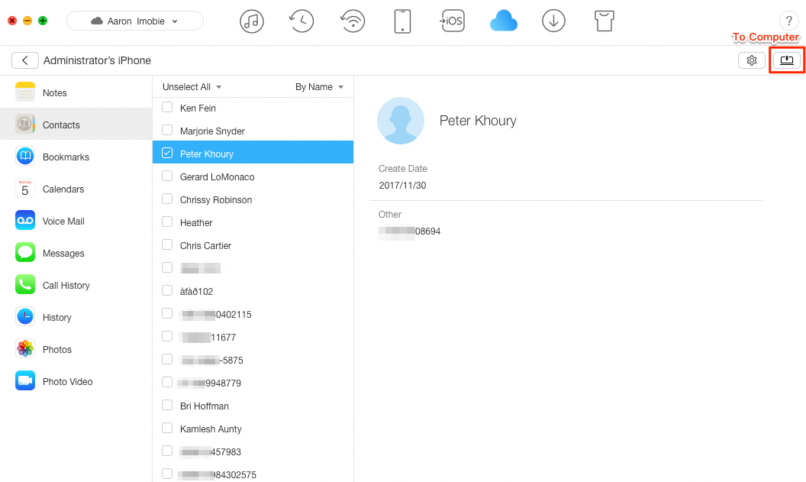The height and width of the screenshot is (482, 806).
Task: Check Chris Cartier contact checkbox
Action: [167, 244]
